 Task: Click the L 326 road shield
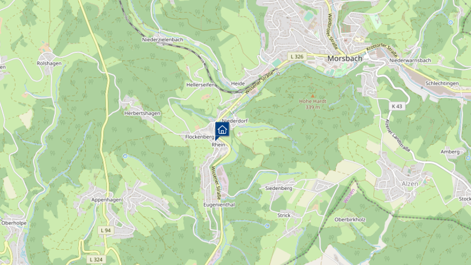pos(297,57)
